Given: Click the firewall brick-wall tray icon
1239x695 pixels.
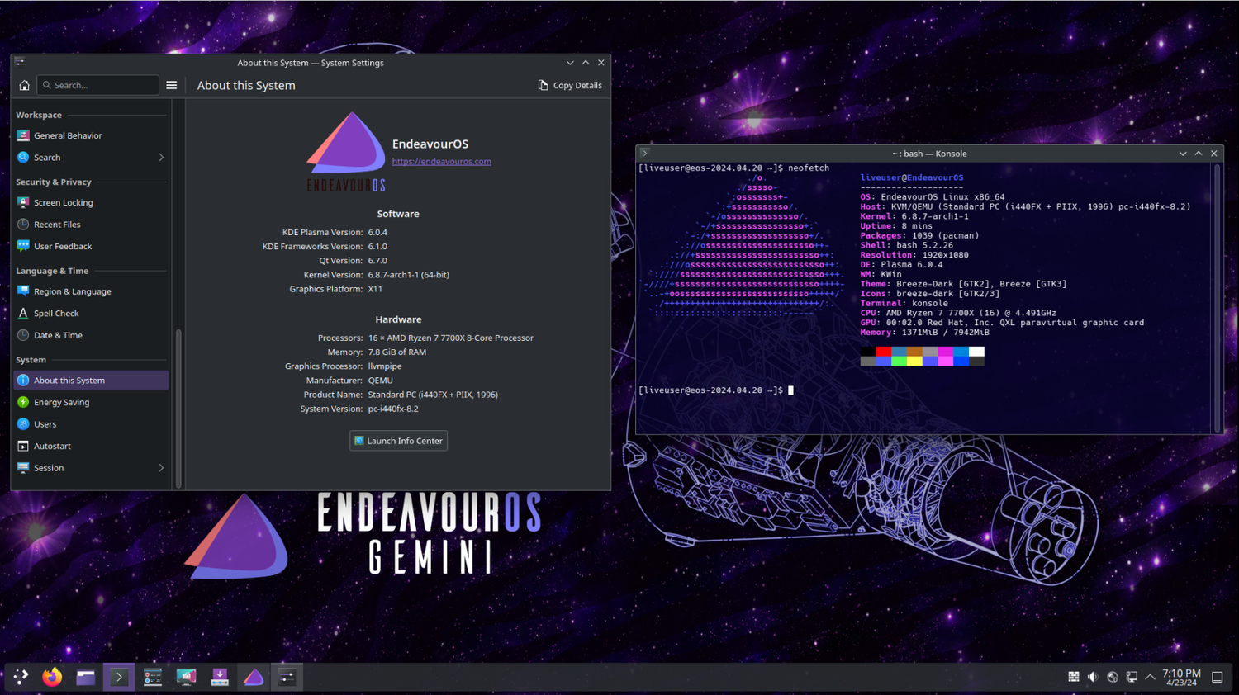Looking at the screenshot, I should coord(1073,677).
